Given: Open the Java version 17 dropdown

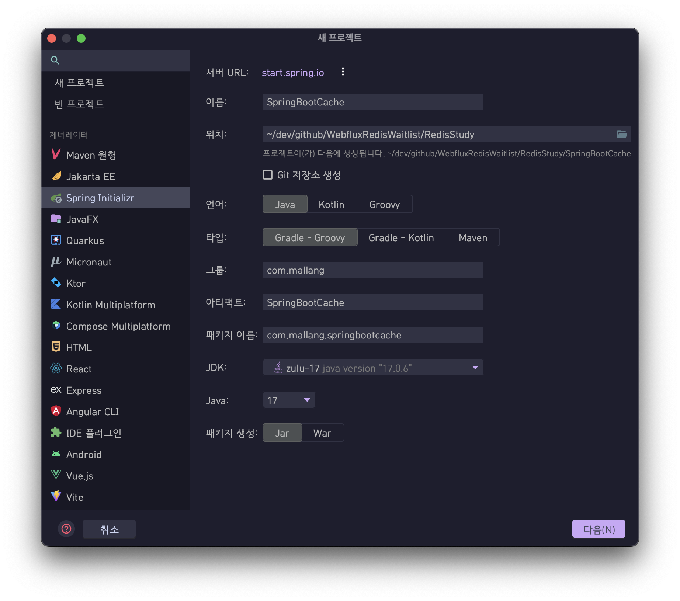Looking at the screenshot, I should 289,400.
